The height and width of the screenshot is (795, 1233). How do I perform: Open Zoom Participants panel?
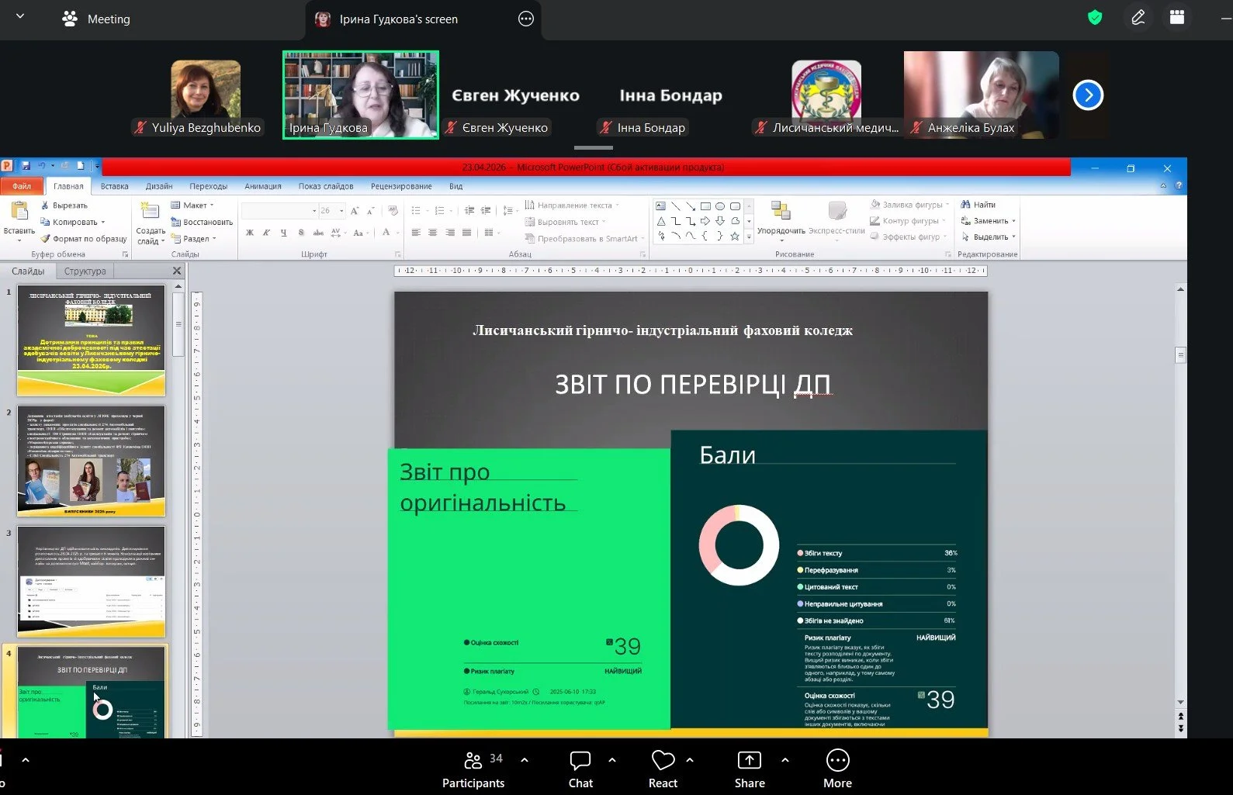473,770
